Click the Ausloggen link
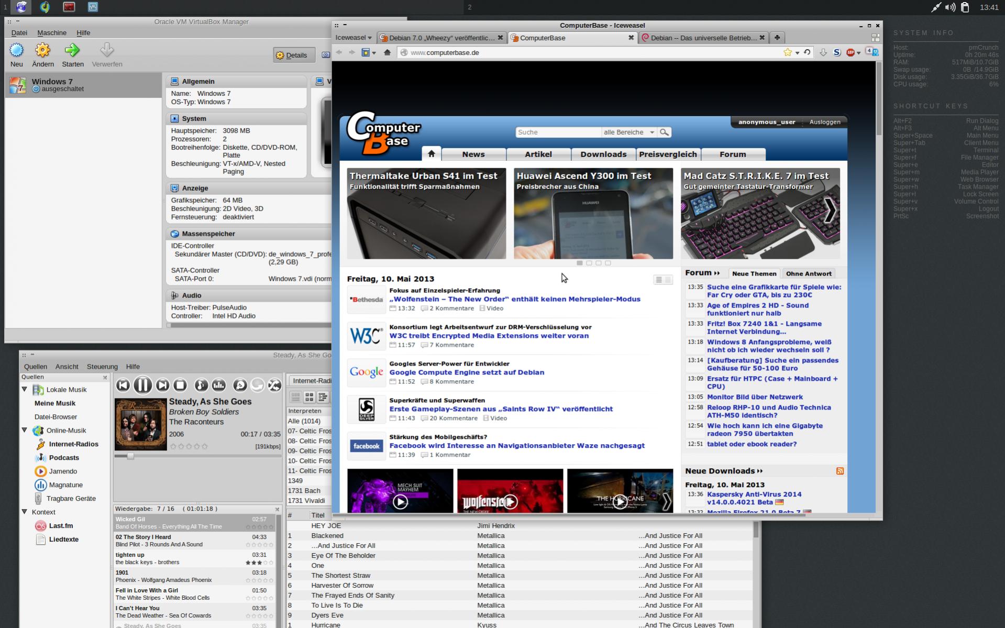1005x628 pixels. [825, 122]
